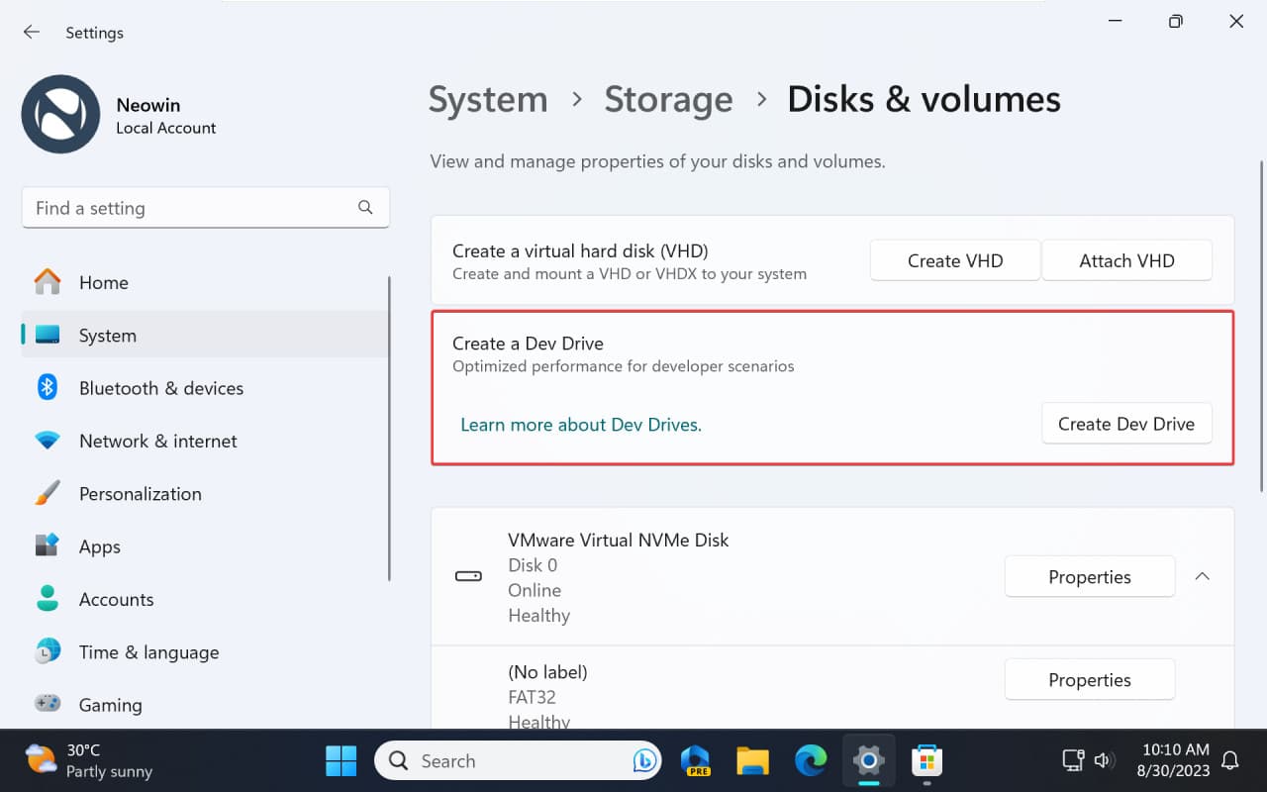Open the search within settings magnifier
This screenshot has width=1267, height=792.
[x=365, y=207]
